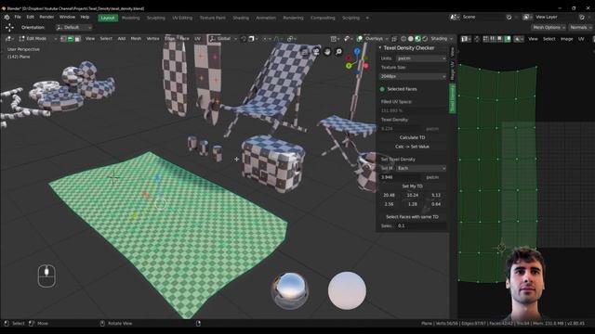Click the blue Z axis on navigation gizmo

point(357,51)
